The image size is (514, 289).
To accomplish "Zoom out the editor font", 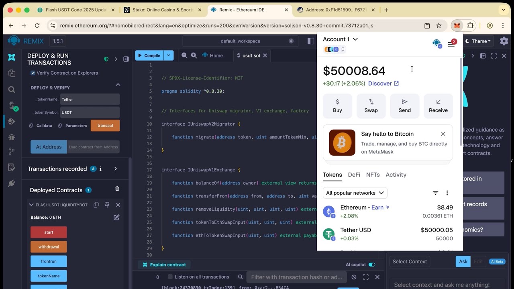I will coord(184,55).
